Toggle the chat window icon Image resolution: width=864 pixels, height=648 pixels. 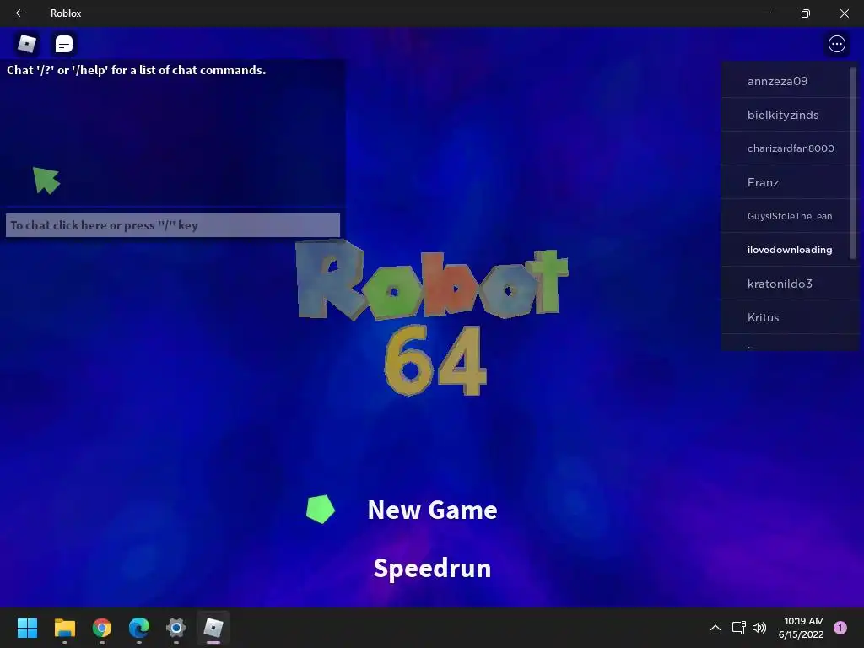coord(64,44)
